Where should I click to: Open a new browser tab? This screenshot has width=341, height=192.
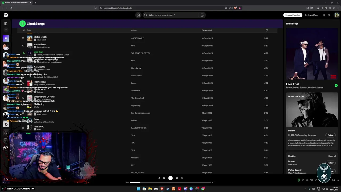pyautogui.click(x=35, y=3)
